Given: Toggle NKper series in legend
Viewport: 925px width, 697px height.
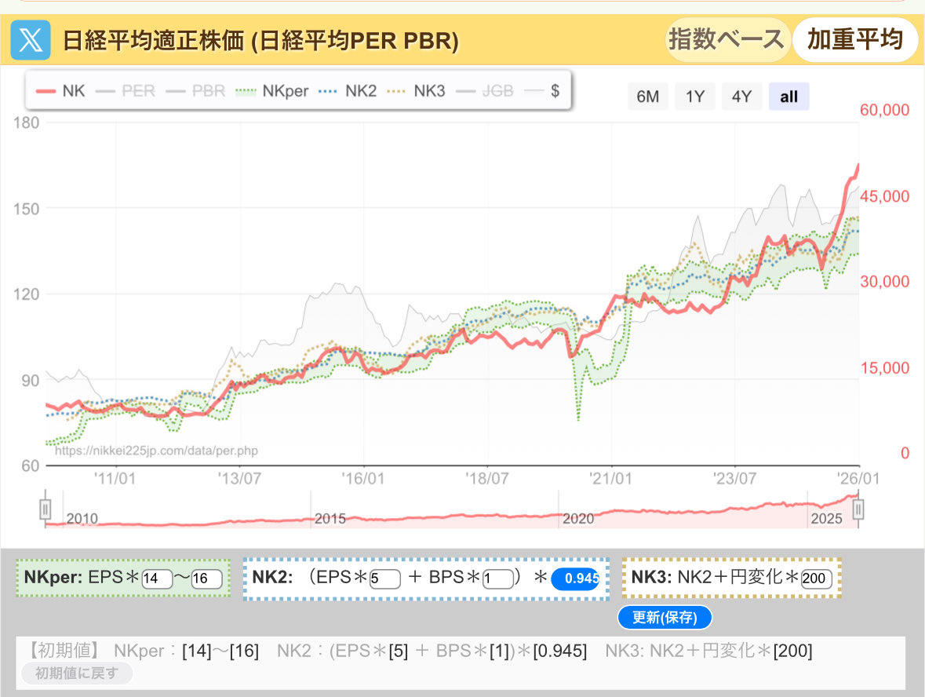Looking at the screenshot, I should pos(271,91).
